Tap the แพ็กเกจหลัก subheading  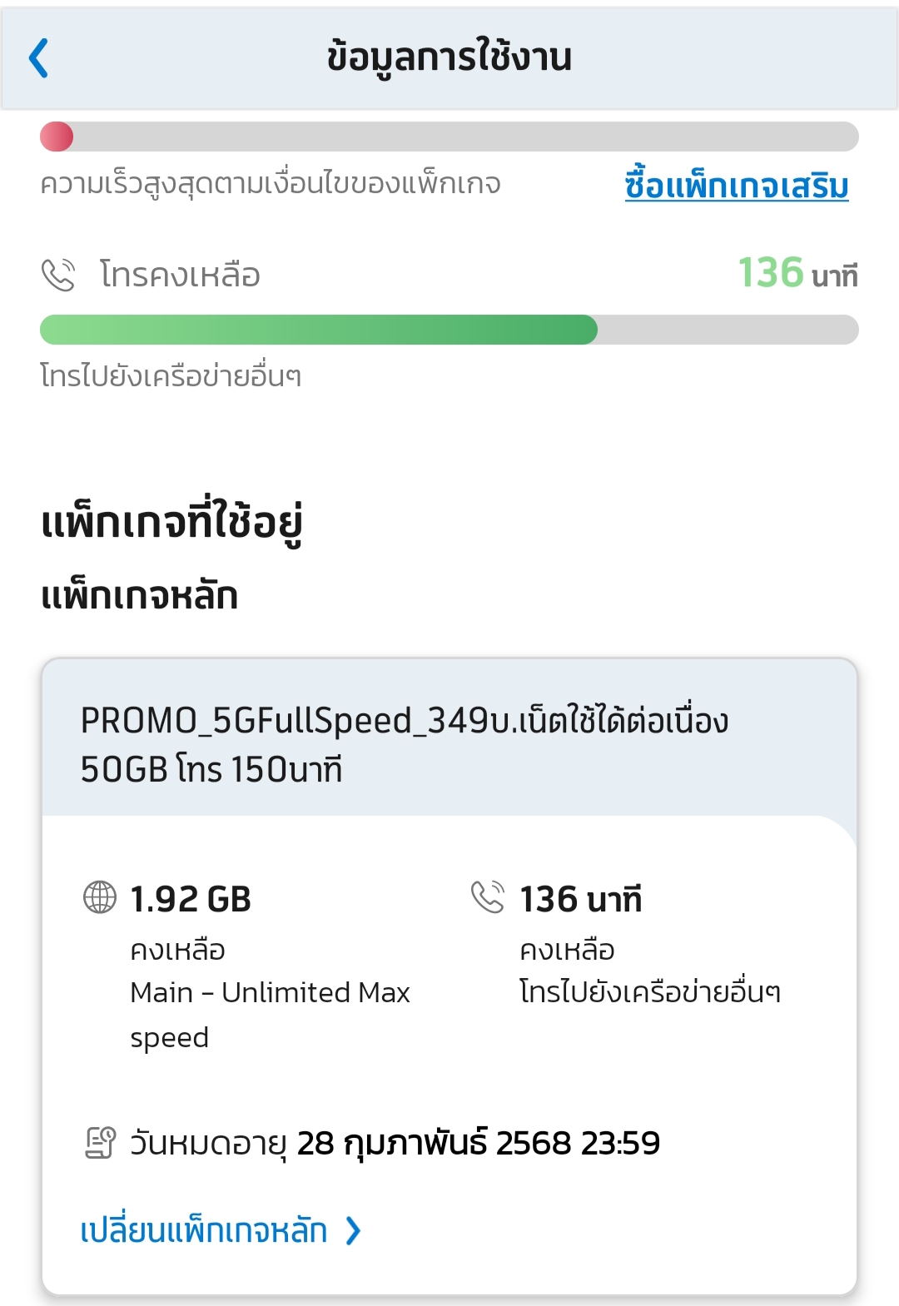140,596
